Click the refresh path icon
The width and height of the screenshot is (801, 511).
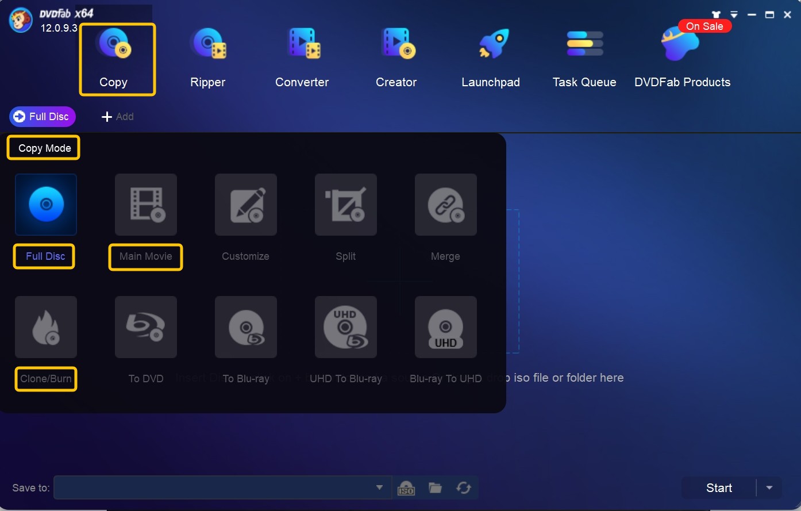[x=464, y=488]
